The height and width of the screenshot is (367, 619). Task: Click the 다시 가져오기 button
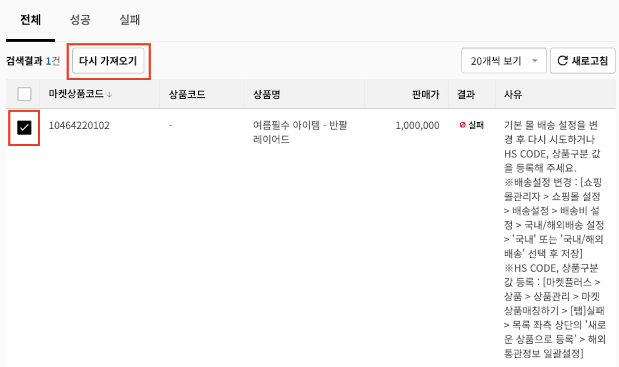click(x=108, y=61)
